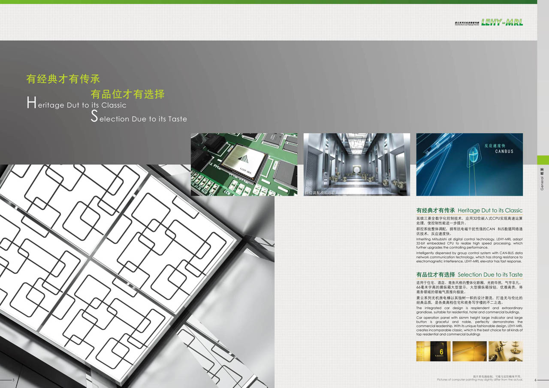Open the blue CANBUS illustration

tap(470, 164)
